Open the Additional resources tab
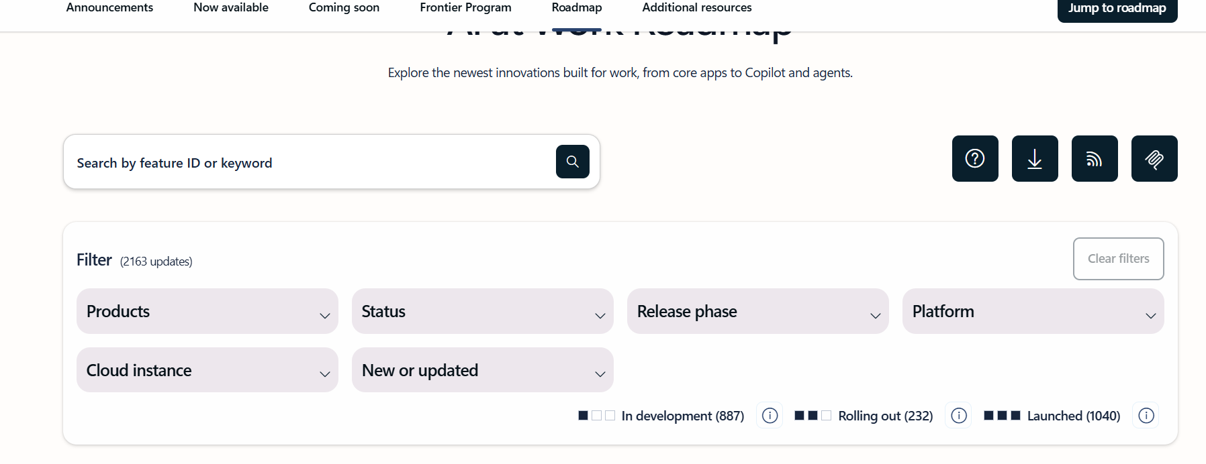Viewport: 1206px width, 464px height. click(697, 8)
